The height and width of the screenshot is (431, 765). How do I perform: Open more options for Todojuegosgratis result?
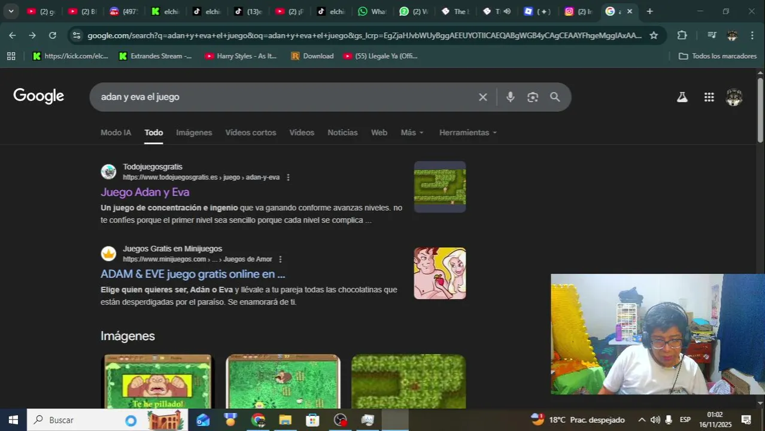tap(288, 177)
